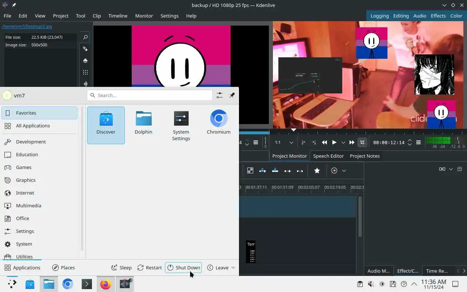Launch Discover from the launcher favorites
Viewport: 467px width, 292px height.
(x=106, y=125)
